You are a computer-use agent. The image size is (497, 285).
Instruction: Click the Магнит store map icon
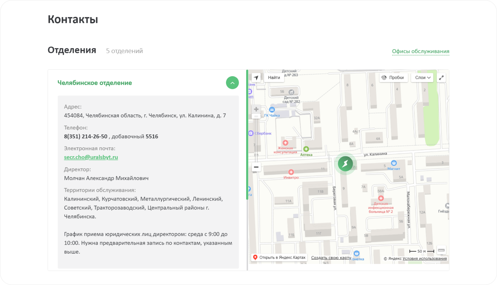[394, 163]
